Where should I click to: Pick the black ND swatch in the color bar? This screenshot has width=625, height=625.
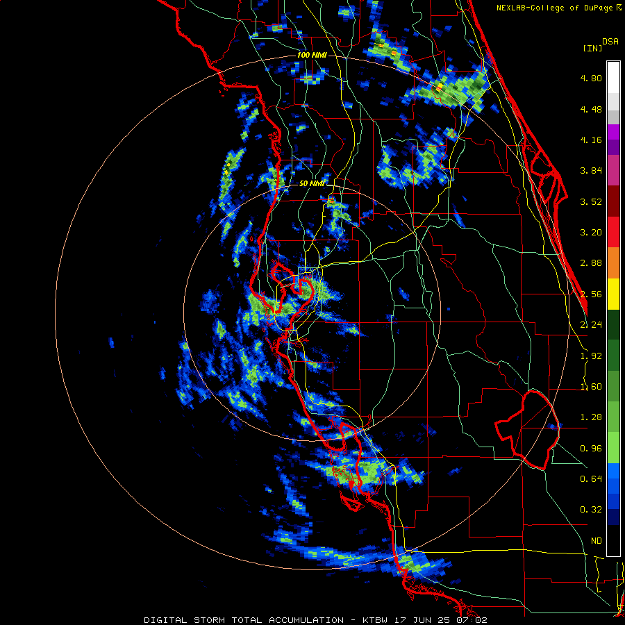pos(613,540)
